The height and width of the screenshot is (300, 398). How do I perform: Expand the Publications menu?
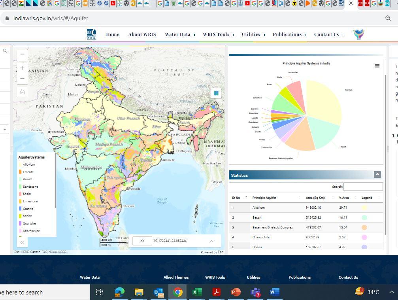(x=290, y=34)
